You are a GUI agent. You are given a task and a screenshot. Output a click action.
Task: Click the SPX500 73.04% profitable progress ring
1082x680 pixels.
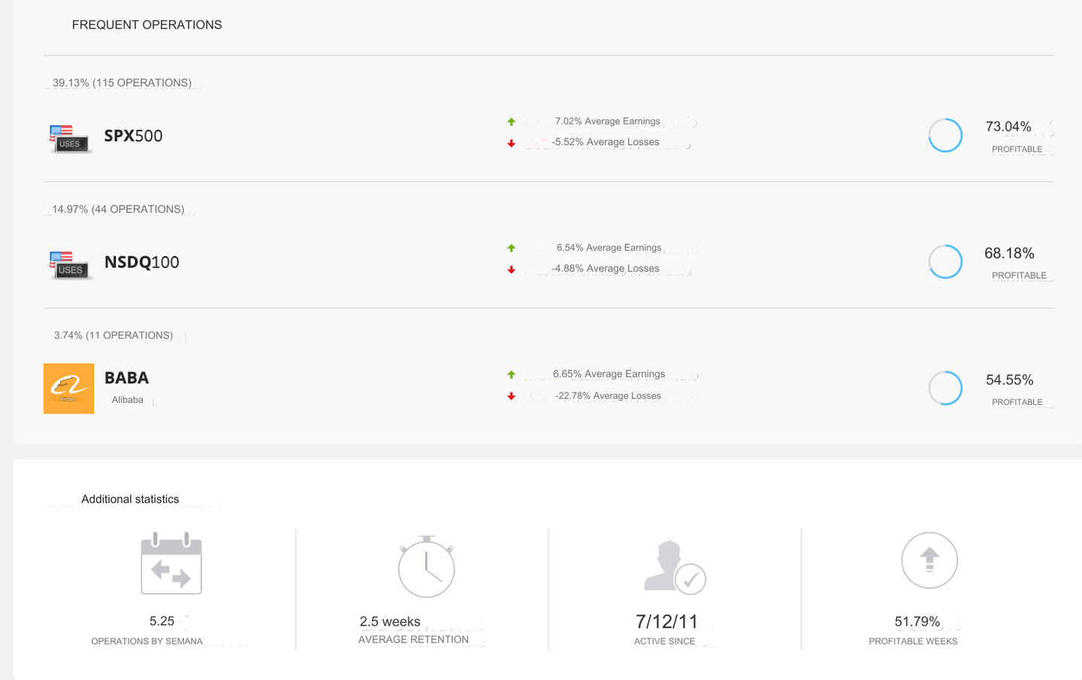(945, 136)
